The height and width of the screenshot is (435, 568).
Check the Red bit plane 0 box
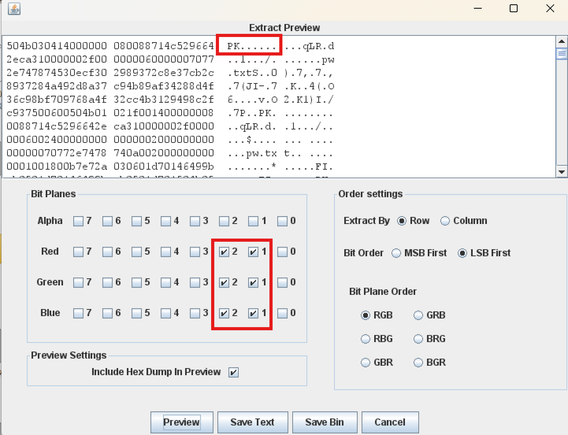tap(282, 252)
